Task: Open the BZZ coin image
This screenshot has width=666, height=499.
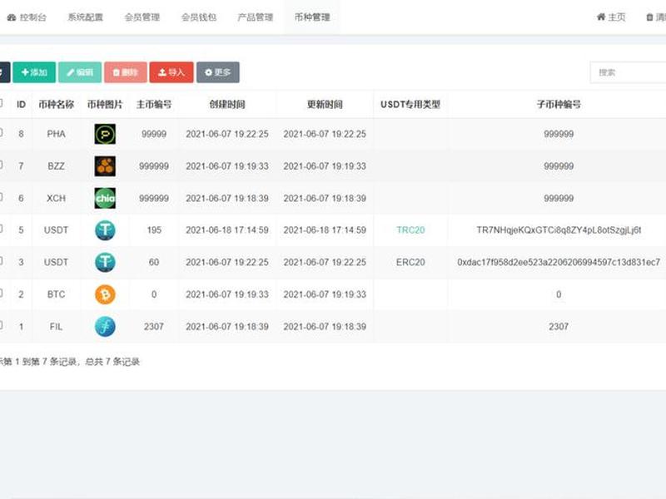Action: point(105,166)
